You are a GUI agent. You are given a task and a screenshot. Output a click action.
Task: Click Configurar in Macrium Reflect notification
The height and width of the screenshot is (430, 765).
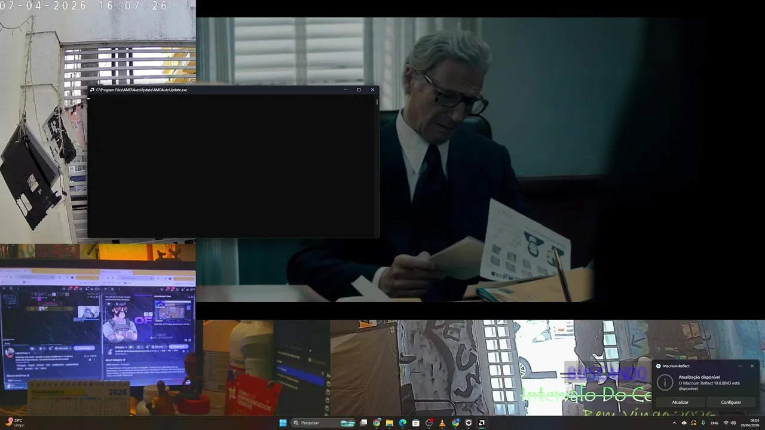point(731,402)
